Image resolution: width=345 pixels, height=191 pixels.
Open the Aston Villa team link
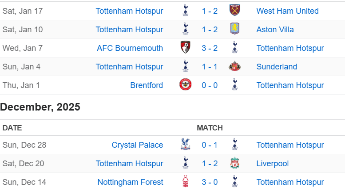[275, 30]
